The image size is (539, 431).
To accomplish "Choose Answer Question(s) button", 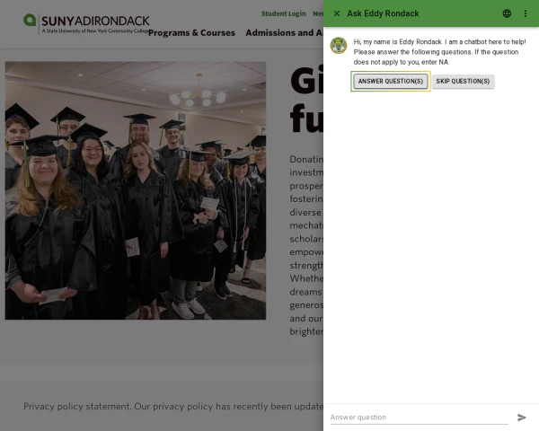I will point(391,81).
